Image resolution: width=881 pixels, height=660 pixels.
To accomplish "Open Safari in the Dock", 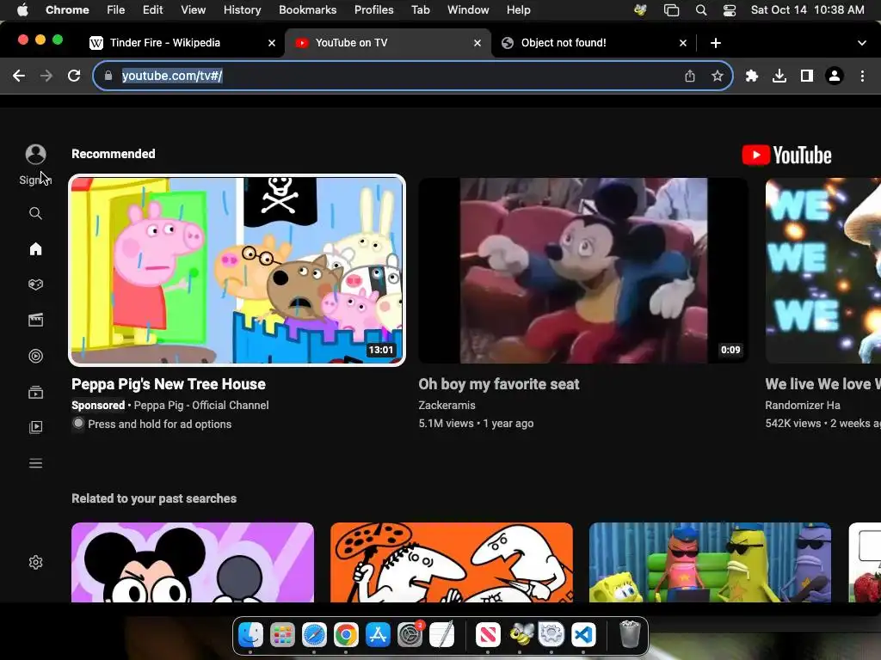I will point(314,635).
